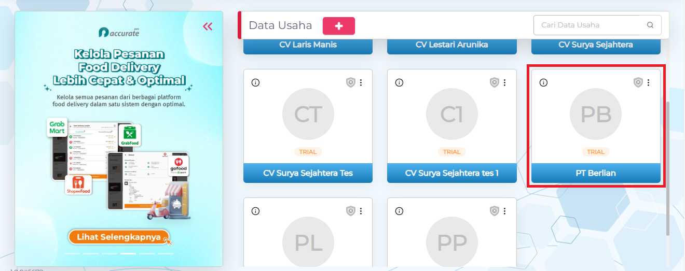
Task: Click the Lihat Selengkapnya banner button
Action: 119,237
